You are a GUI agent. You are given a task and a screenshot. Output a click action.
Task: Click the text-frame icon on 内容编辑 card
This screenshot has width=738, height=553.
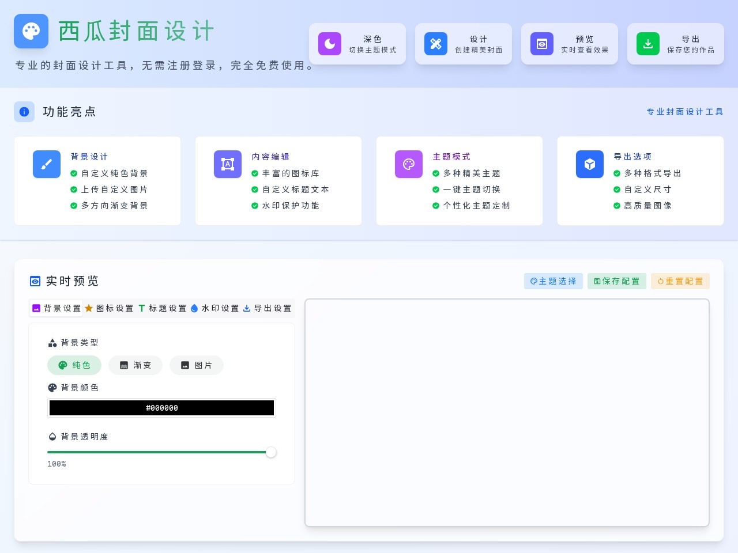(x=228, y=164)
